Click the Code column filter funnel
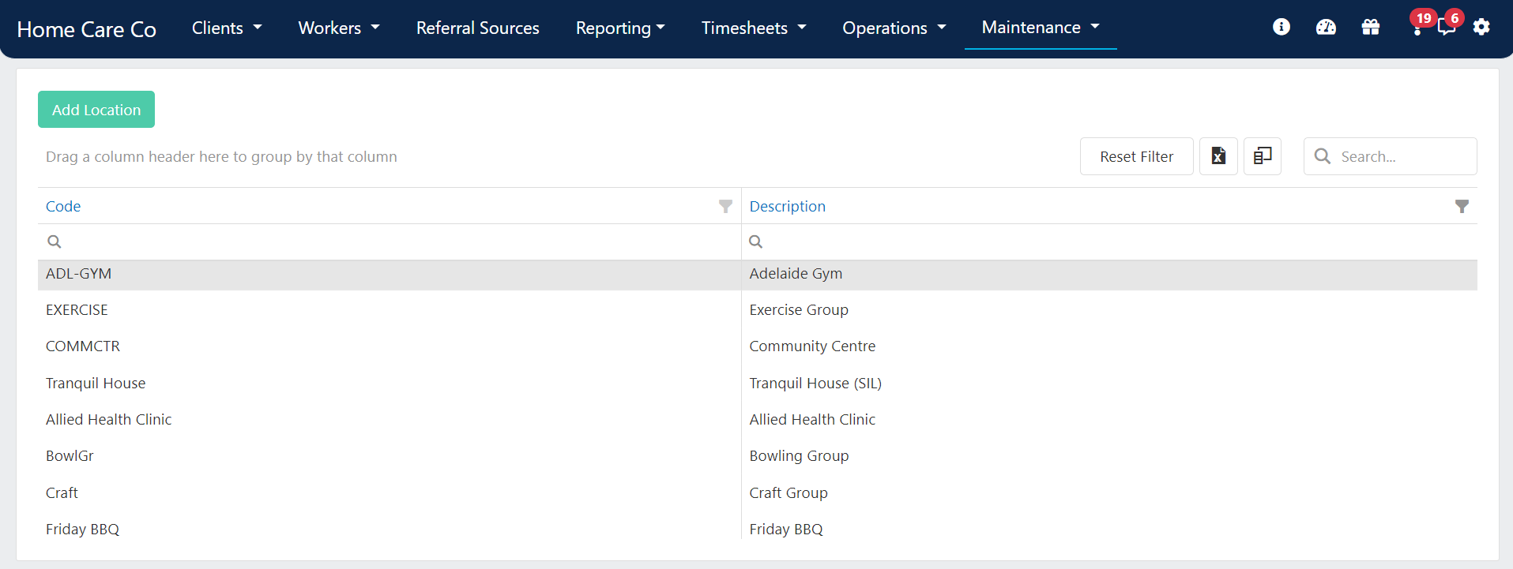The height and width of the screenshot is (569, 1513). click(725, 206)
